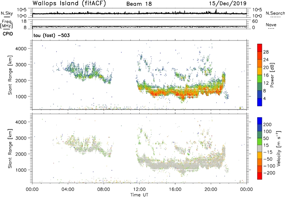Viewport: 285px width, 197px height.
Task: Click the strong red backscatter band near 16:00
Action: pyautogui.click(x=175, y=93)
